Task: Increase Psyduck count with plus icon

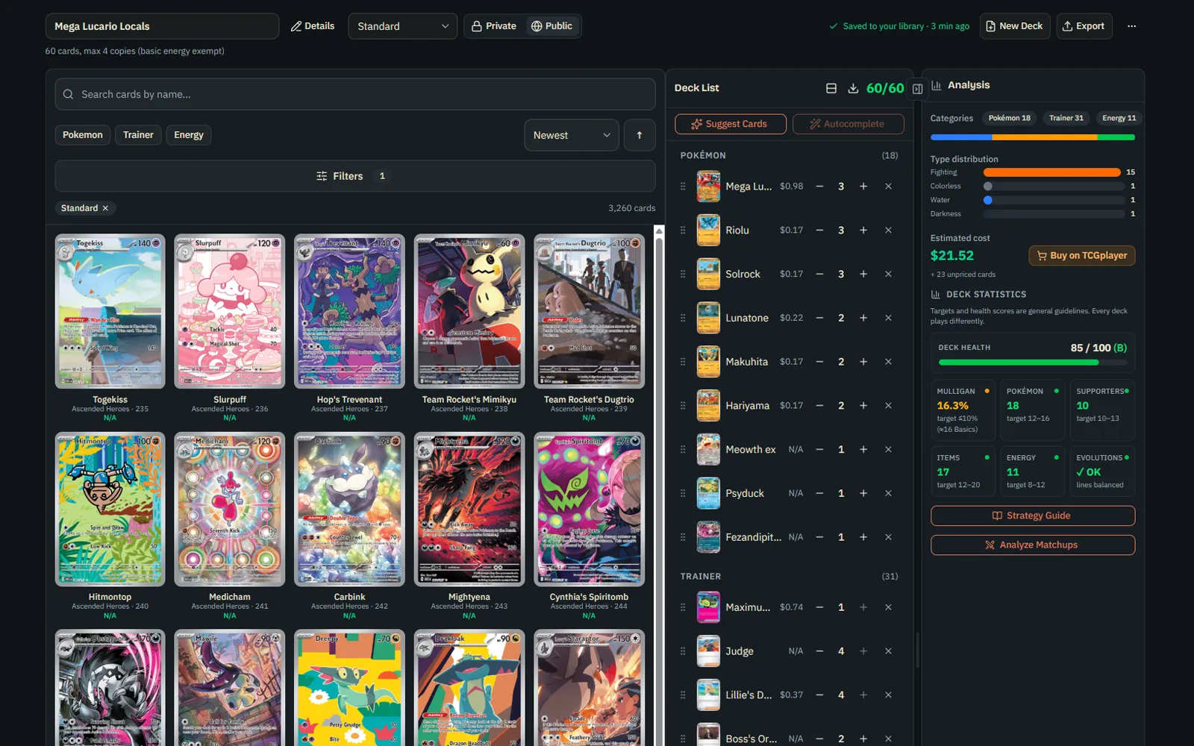Action: point(863,493)
